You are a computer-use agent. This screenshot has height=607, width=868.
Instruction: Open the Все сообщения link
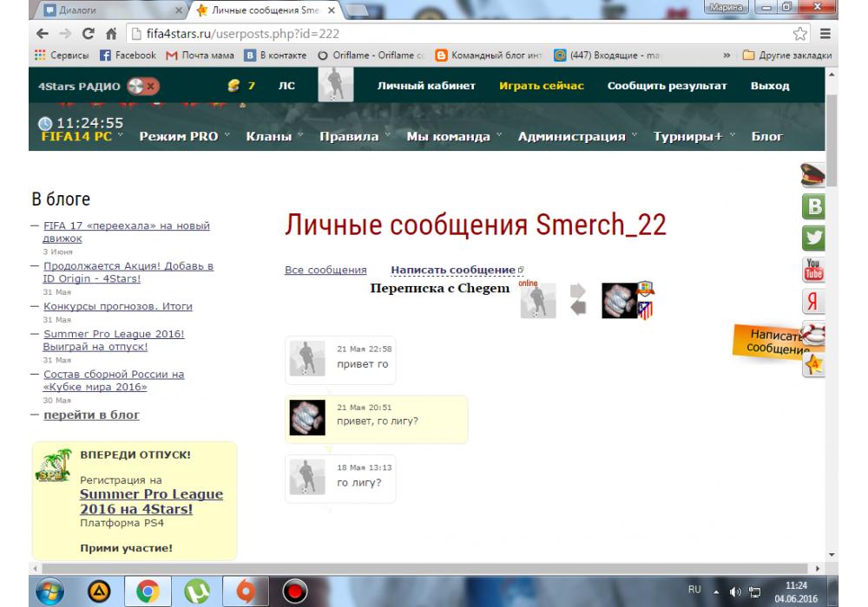[325, 271]
